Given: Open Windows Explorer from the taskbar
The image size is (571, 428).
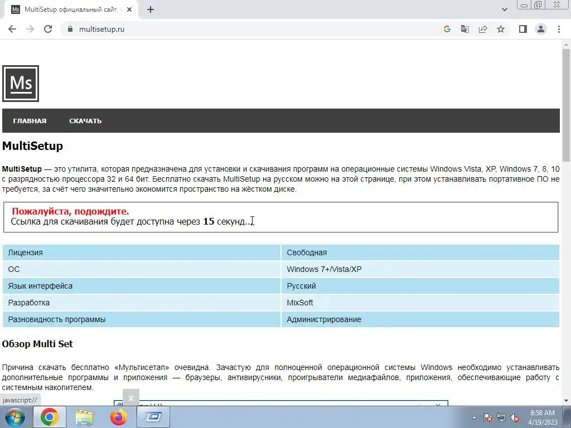Looking at the screenshot, I should coord(84,417).
